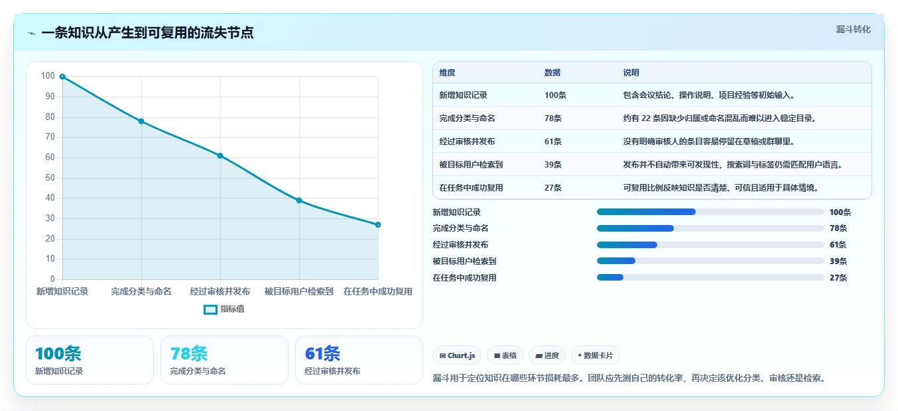Click the lightning icon beside the title
Viewport: 898px width, 411px height.
(32, 33)
